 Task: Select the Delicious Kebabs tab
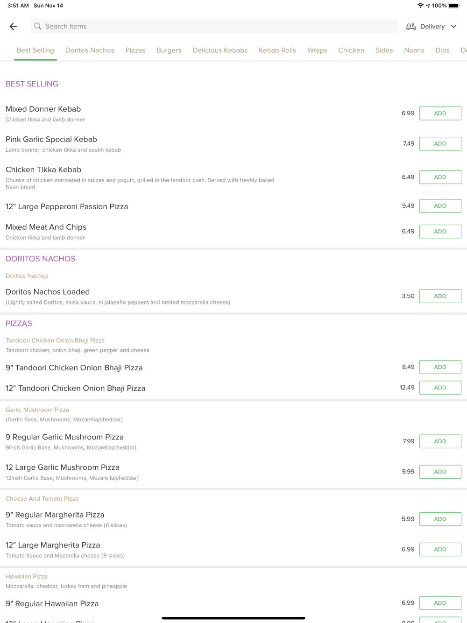click(220, 50)
